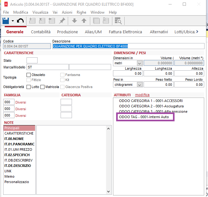The width and height of the screenshot is (208, 197).
Task: Click the pin toolbar icon
Action: [62, 21]
